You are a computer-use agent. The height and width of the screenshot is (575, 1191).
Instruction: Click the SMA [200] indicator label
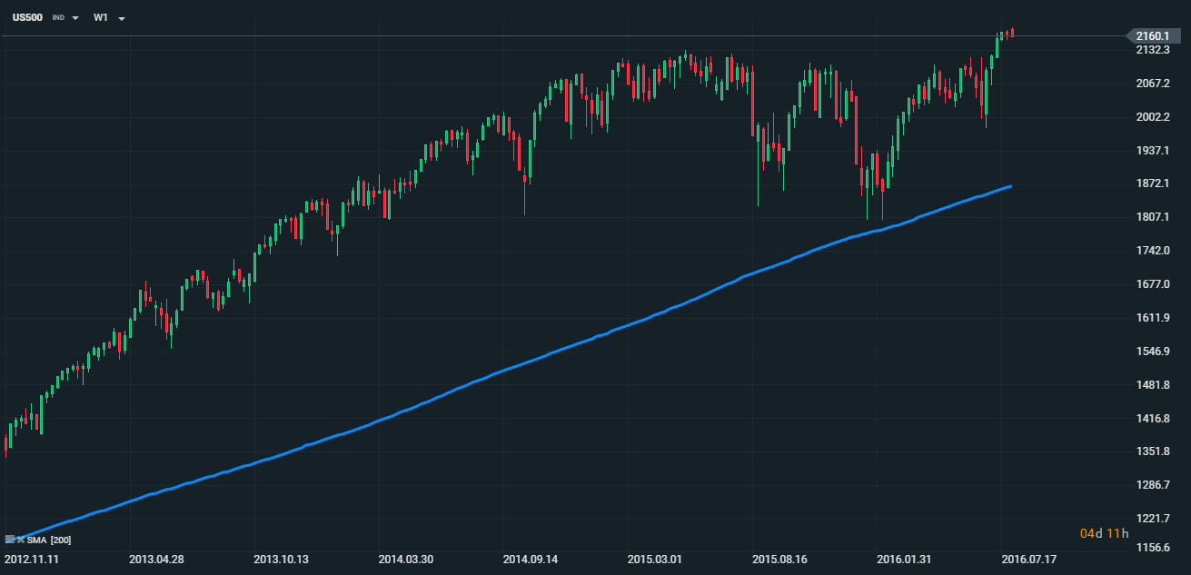click(47, 540)
